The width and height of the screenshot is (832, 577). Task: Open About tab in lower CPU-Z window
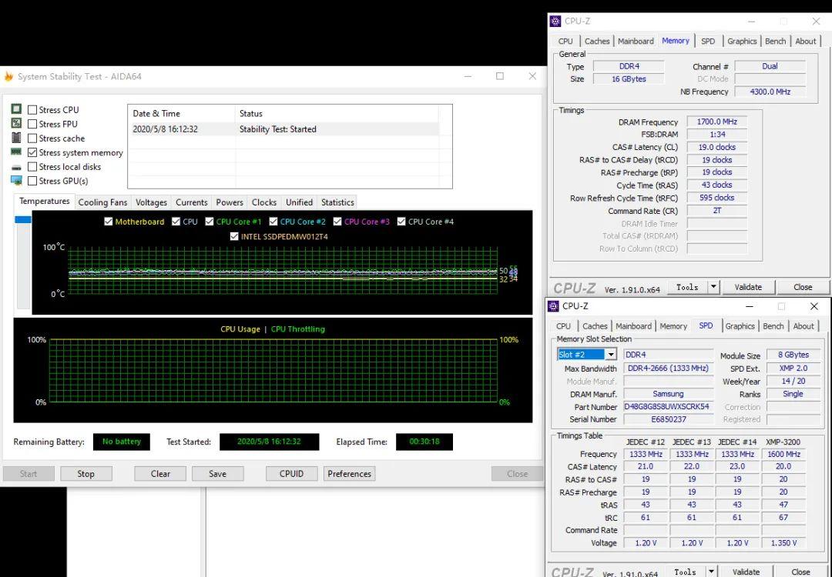(x=803, y=326)
